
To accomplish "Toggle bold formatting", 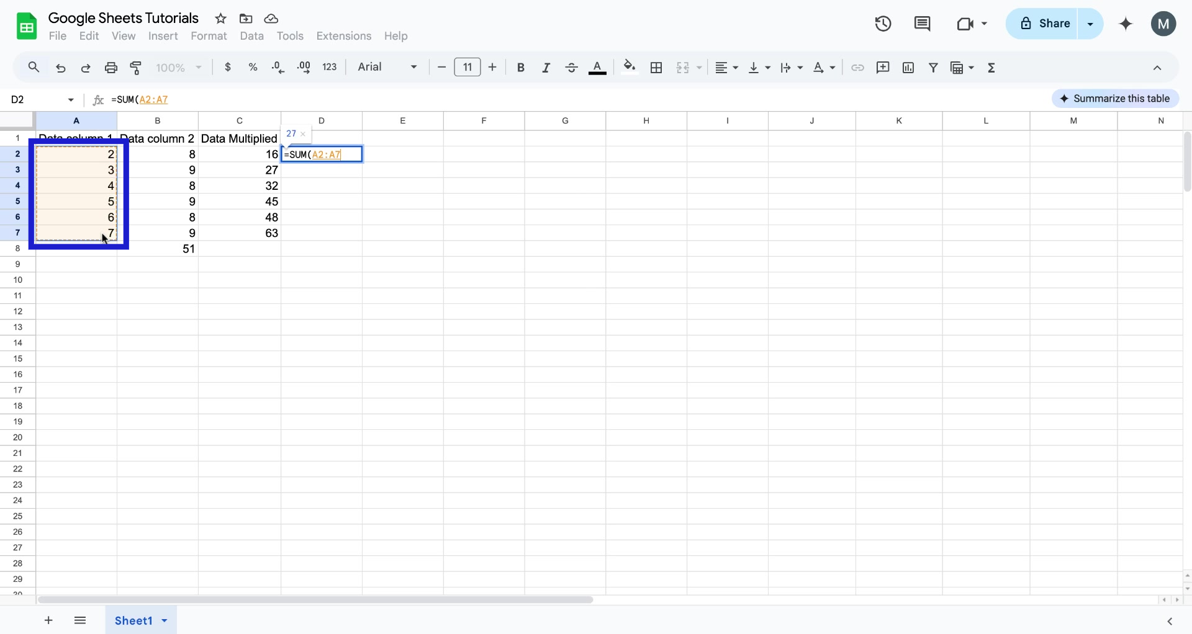I will pyautogui.click(x=521, y=68).
